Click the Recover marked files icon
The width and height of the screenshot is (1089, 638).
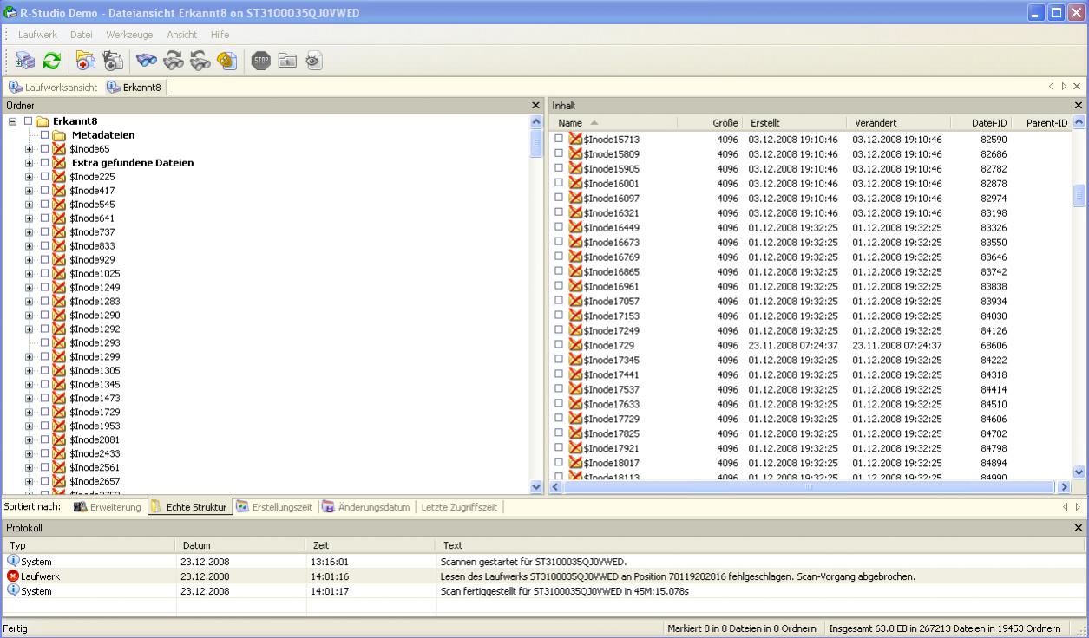(112, 61)
